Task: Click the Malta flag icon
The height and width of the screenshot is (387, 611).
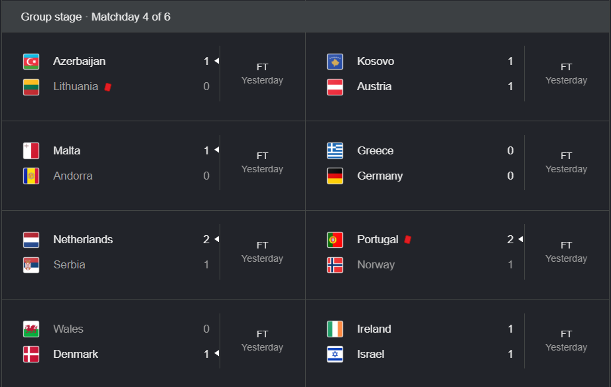Action: pyautogui.click(x=31, y=150)
